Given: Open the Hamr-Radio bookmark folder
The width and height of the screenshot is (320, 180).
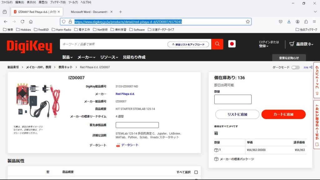Looking at the screenshot, I should 62,30.
